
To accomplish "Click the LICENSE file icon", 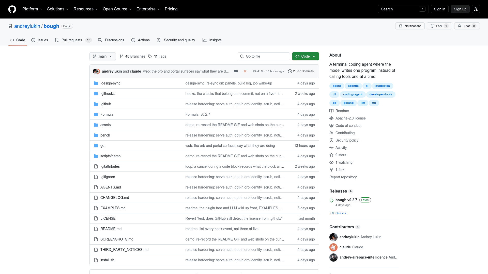I will (x=96, y=218).
